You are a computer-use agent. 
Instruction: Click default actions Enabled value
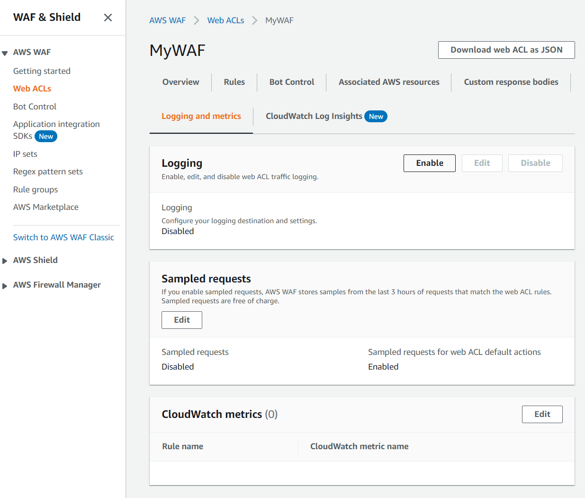[383, 367]
